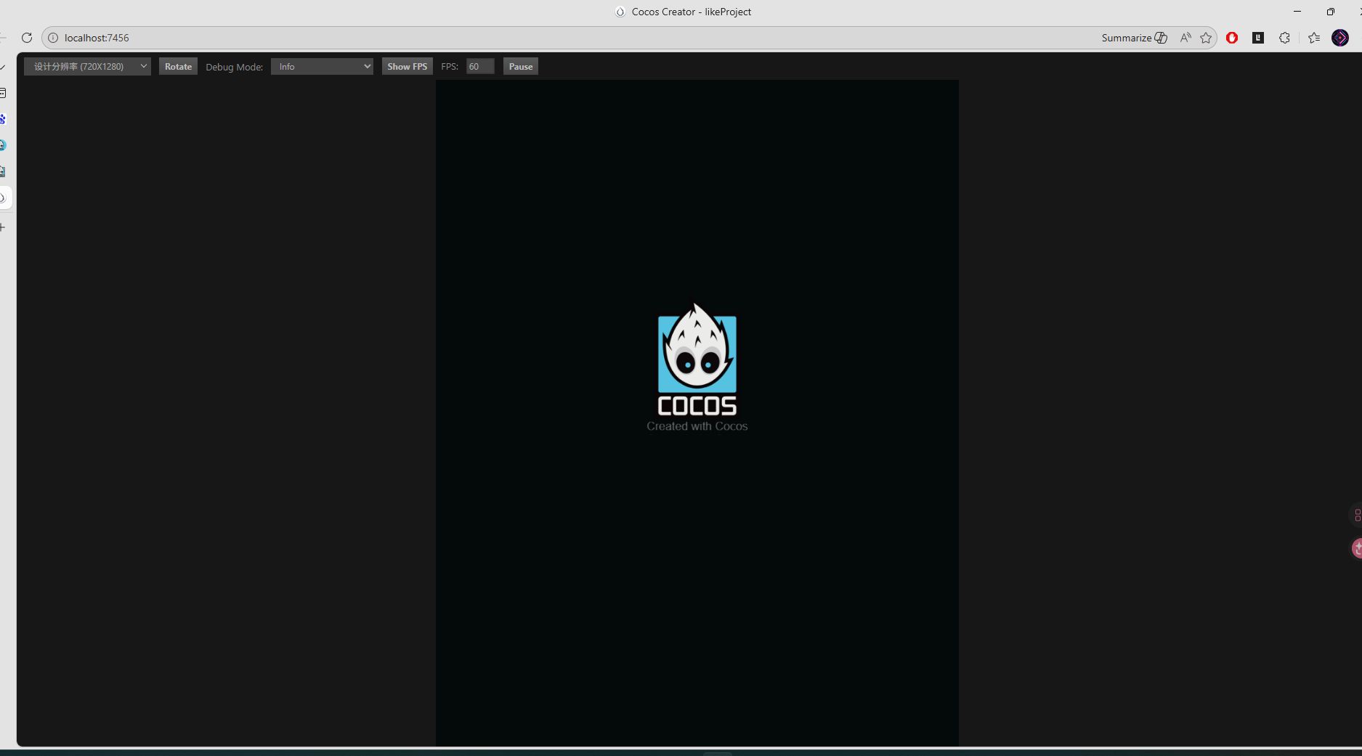Toggle the Show FPS button
The image size is (1362, 756).
407,66
